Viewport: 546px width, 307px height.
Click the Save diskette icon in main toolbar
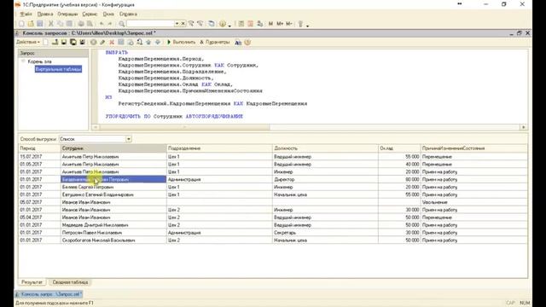coord(40,24)
